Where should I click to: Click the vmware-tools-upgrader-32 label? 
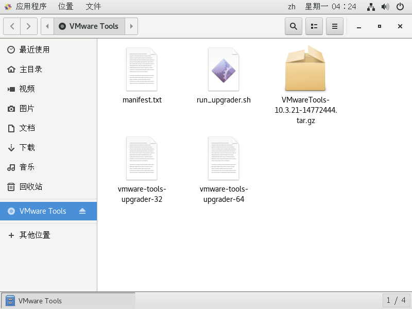click(142, 194)
